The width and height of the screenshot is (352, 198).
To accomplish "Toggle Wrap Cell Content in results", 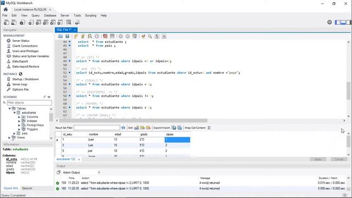I will point(209,128).
